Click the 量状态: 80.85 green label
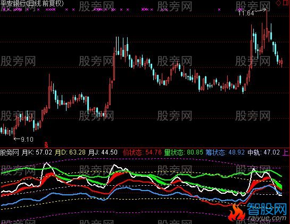290x224 pixels. (184, 152)
